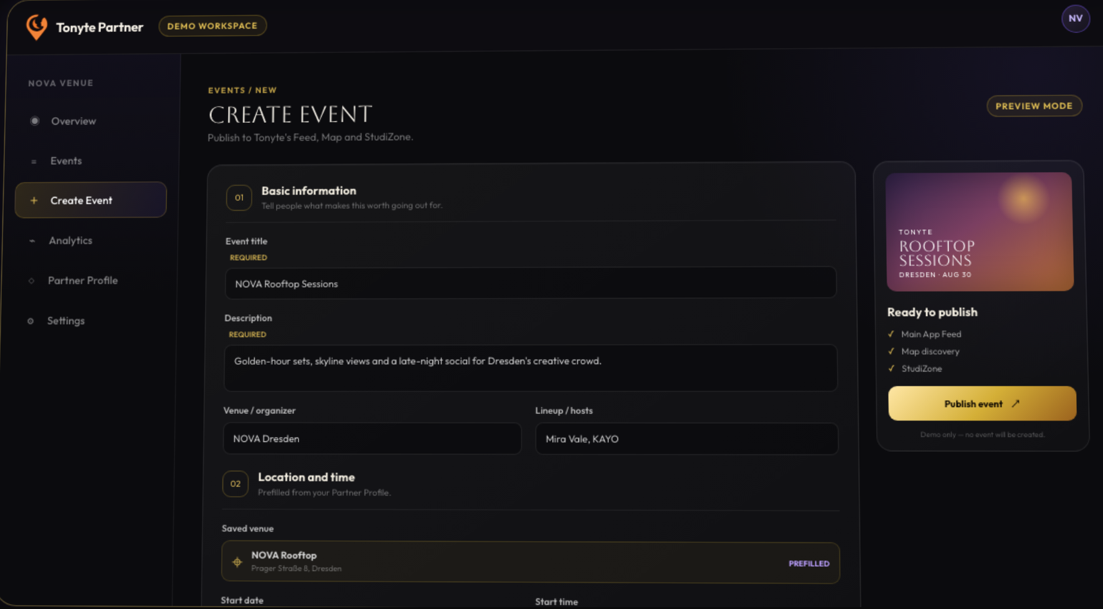This screenshot has height=609, width=1103.
Task: Select the NOVA Rooftop saved venue card
Action: [x=530, y=562]
